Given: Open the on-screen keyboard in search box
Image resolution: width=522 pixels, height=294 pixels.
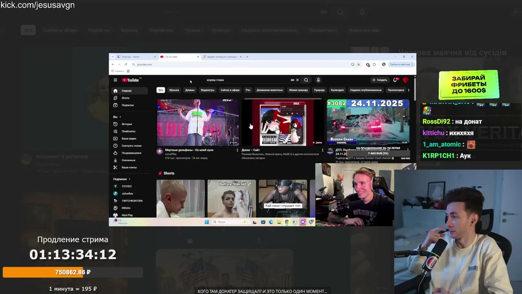Looking at the screenshot, I should coord(292,80).
